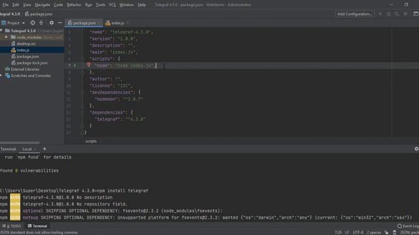Expand Scratches and Consoles
Image resolution: width=419 pixels, height=235 pixels.
1,76
